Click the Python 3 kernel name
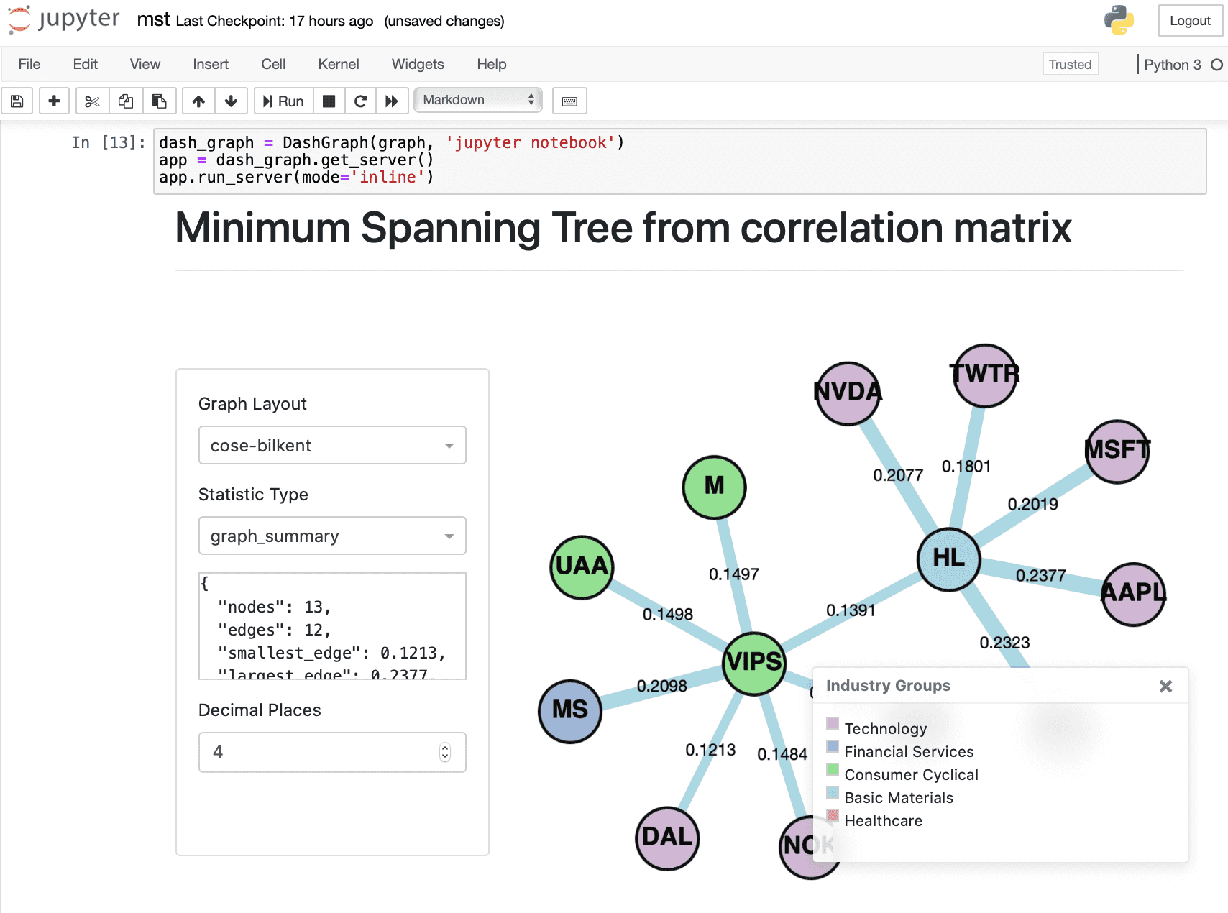The width and height of the screenshot is (1228, 913). point(1173,65)
